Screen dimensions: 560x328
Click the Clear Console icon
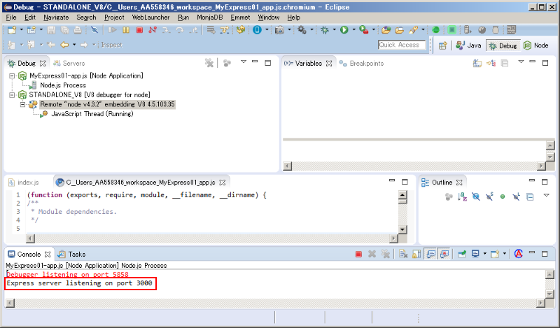(403, 254)
